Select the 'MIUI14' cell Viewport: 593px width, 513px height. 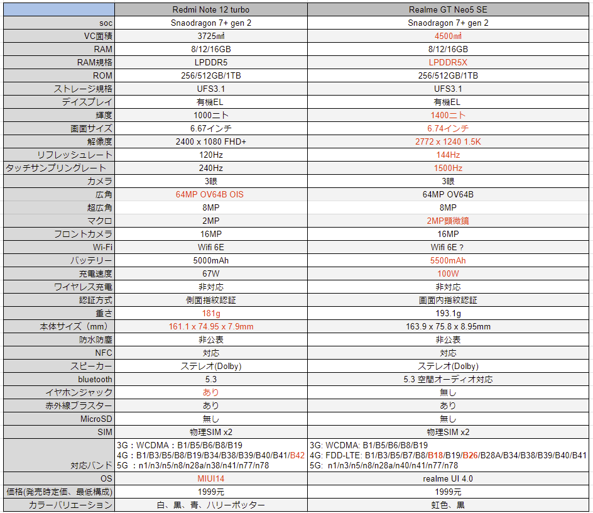211,478
